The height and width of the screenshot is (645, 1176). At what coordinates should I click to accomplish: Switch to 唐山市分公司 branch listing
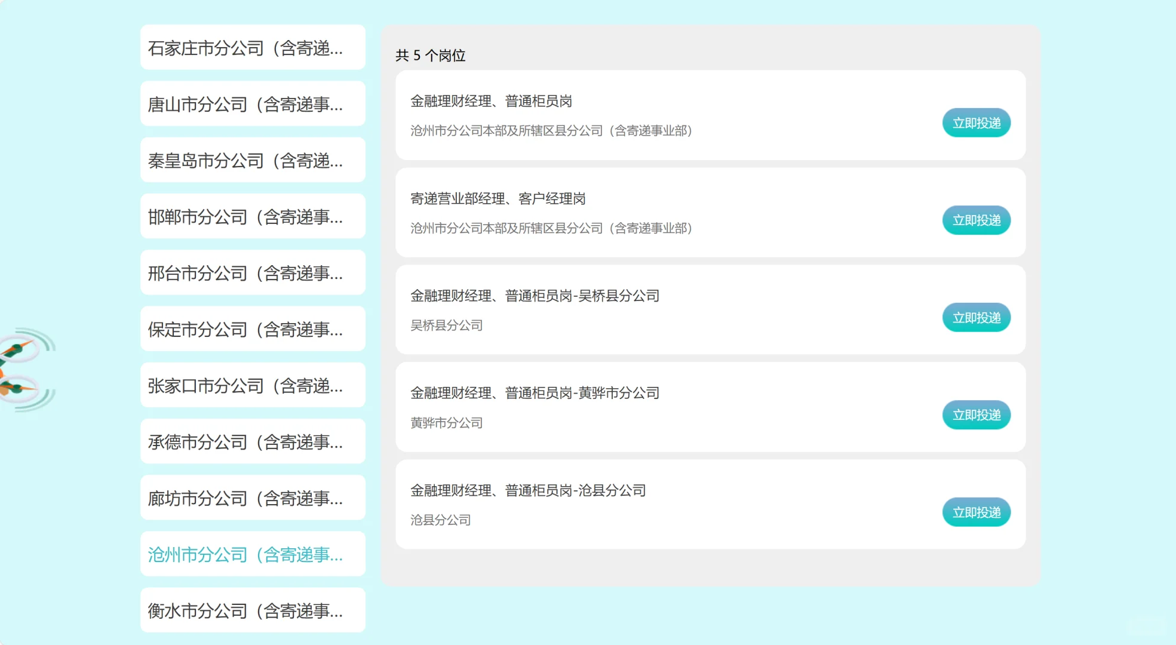pos(252,103)
